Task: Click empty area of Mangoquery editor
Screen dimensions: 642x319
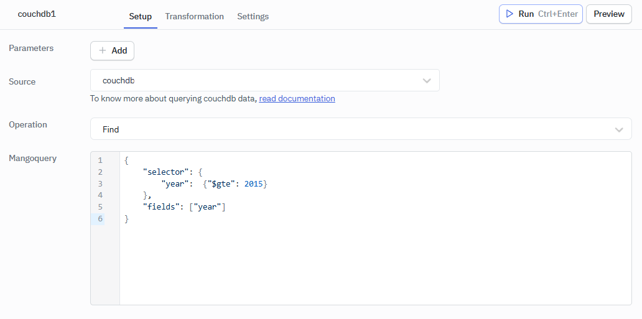Action: tap(373, 267)
